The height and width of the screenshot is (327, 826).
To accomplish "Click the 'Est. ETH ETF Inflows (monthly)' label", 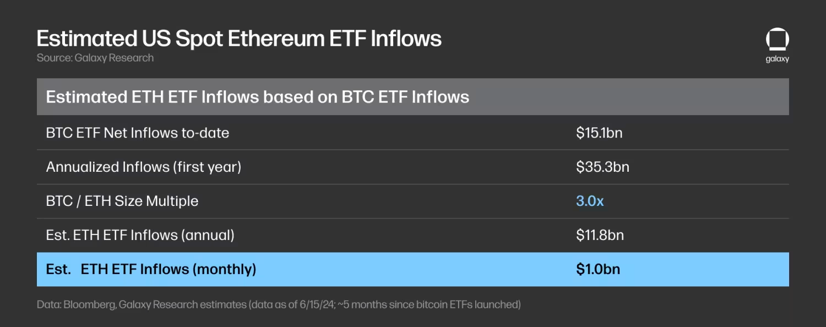I will [151, 269].
